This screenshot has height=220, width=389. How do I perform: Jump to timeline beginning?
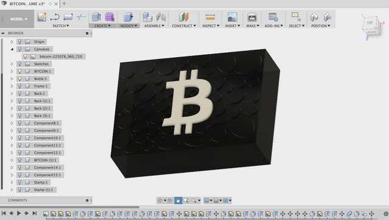pos(4,213)
